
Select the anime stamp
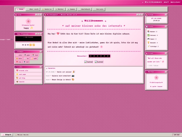point(19,55)
